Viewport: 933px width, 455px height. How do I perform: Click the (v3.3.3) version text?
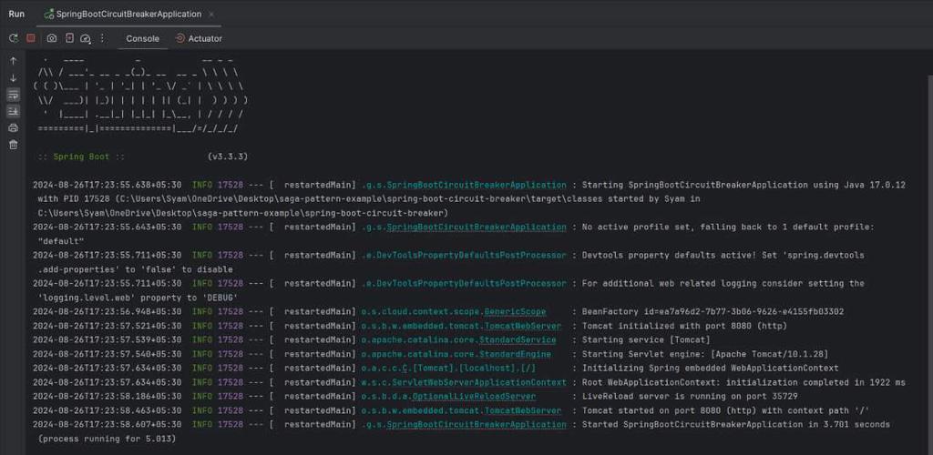[227, 157]
